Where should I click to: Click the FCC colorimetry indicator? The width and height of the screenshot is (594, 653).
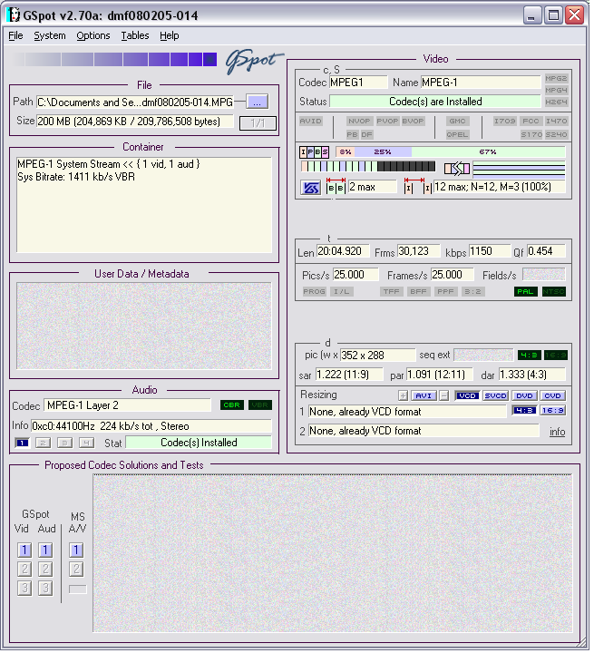pyautogui.click(x=531, y=122)
